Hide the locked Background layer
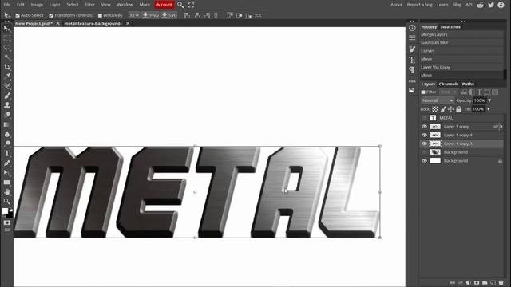 (424, 161)
